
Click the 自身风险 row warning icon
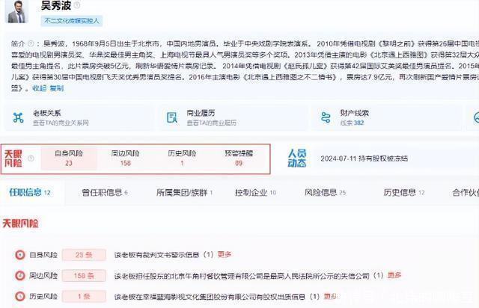19,254
